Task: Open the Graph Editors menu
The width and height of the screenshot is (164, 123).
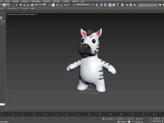Action: click(36, 1)
